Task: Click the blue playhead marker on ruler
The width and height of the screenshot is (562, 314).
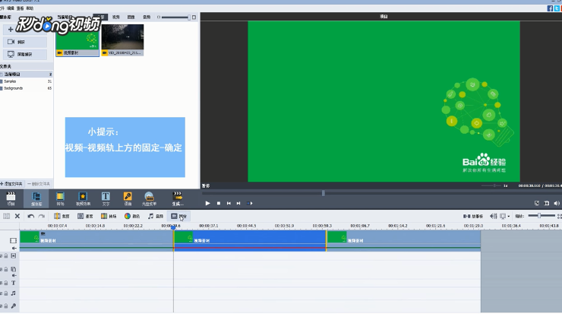Action: [x=173, y=227]
